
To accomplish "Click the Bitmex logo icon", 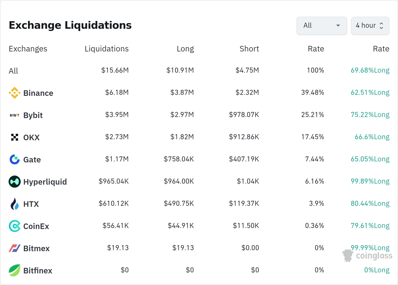I will click(15, 248).
